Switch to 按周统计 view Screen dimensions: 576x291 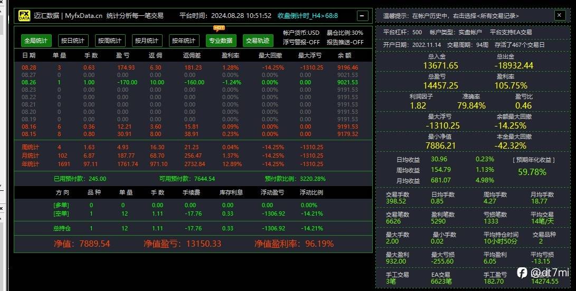[x=110, y=41]
